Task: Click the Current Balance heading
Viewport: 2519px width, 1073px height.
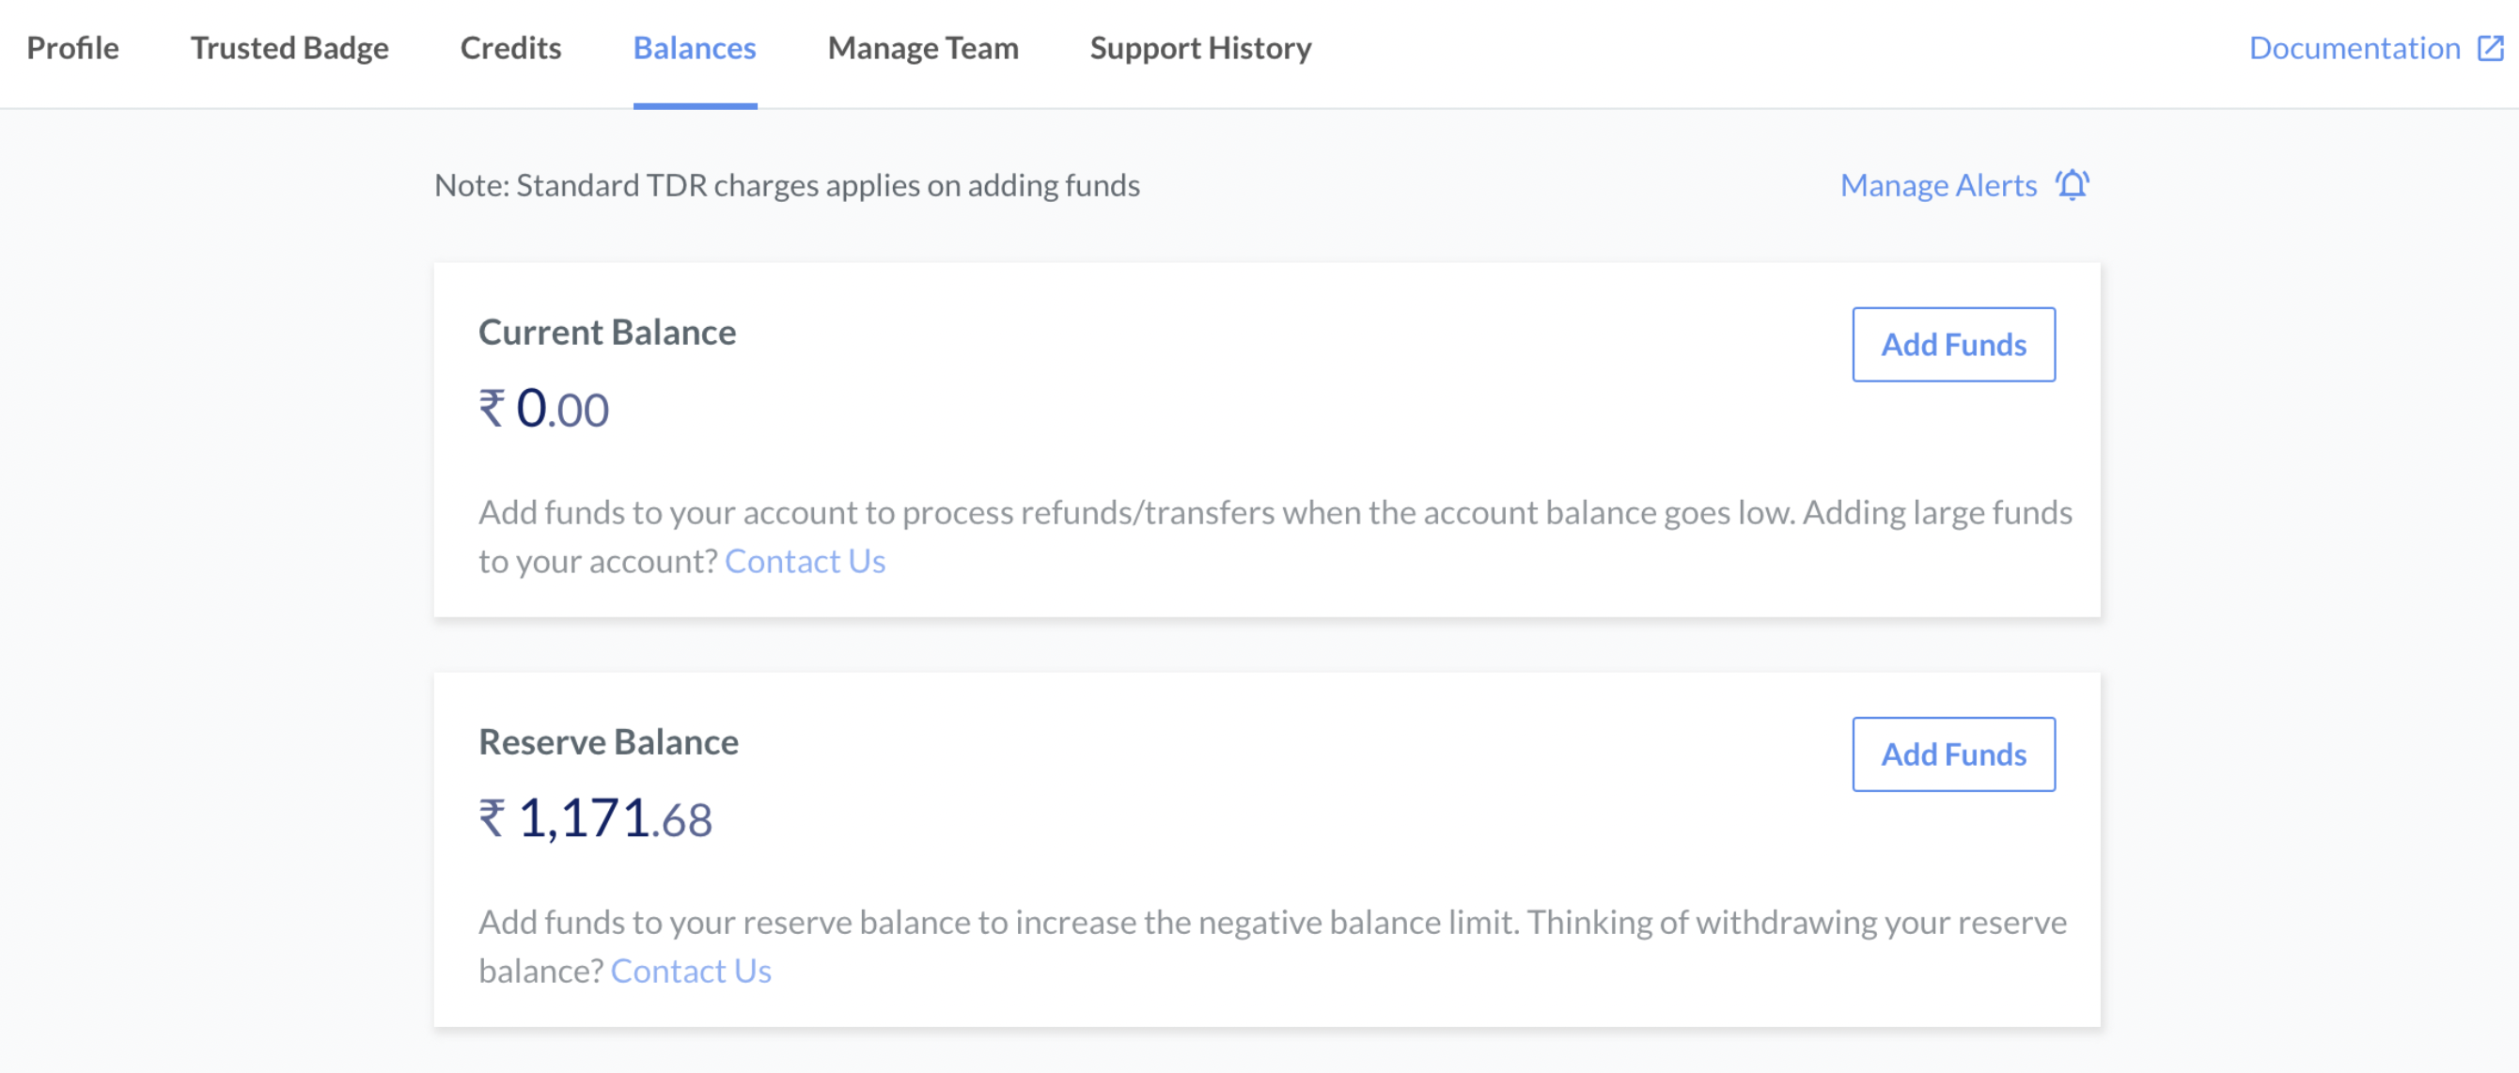Action: [x=607, y=332]
